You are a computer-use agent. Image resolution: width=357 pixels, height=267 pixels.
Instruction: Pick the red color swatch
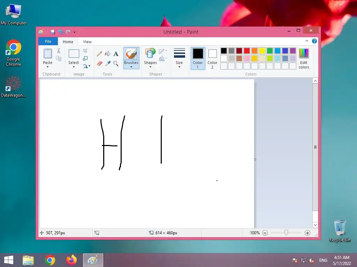point(247,51)
